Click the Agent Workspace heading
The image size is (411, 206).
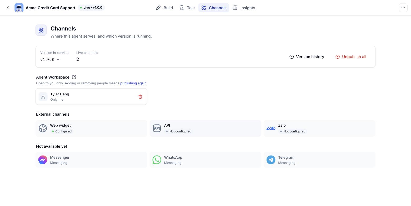click(53, 77)
